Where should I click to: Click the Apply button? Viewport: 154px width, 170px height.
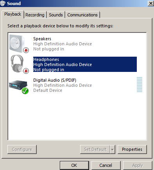point(138,165)
